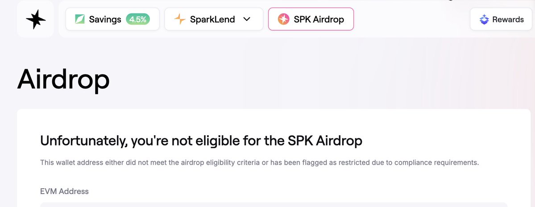Open the Savings tab label
Image resolution: width=535 pixels, height=207 pixels.
point(105,19)
